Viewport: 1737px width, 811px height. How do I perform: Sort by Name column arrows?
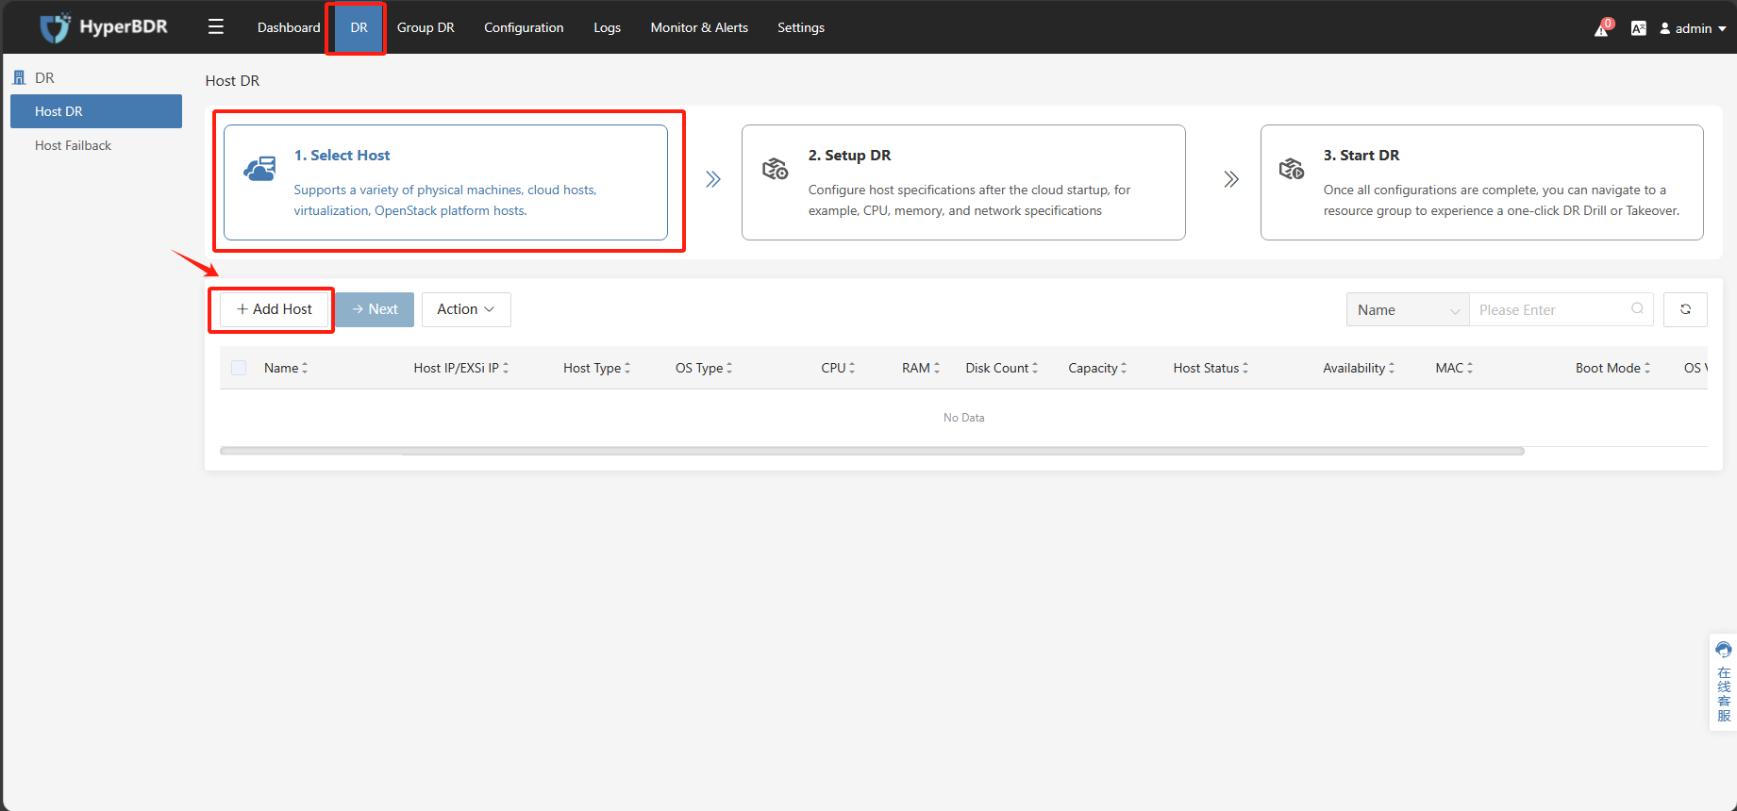(x=305, y=368)
